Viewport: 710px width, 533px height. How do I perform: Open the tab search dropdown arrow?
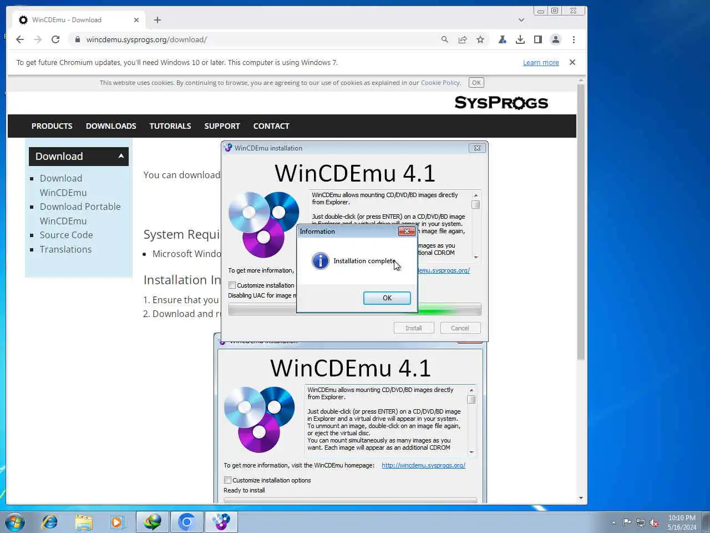(521, 20)
